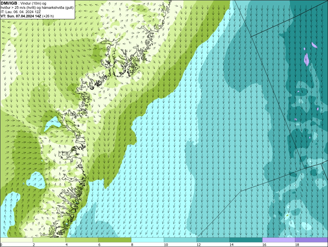The width and height of the screenshot is (328, 247).
Task: Click the 16–18 m/s light purple legend swatch
Action: click(x=278, y=240)
